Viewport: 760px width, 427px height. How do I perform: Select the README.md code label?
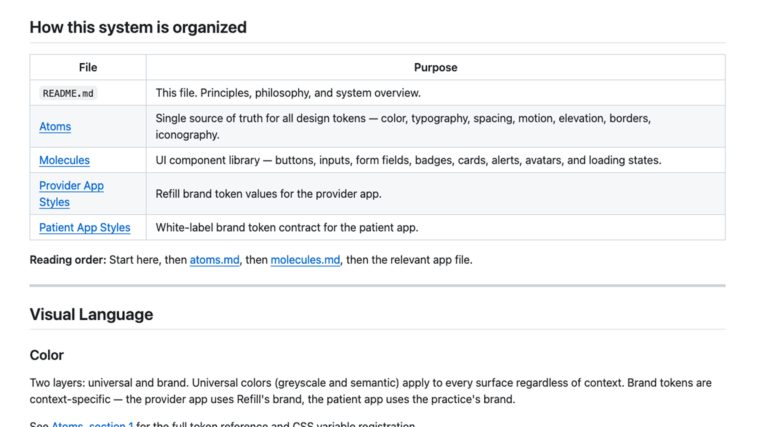68,93
